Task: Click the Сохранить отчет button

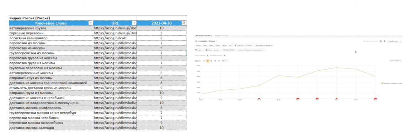Action: click(x=393, y=41)
